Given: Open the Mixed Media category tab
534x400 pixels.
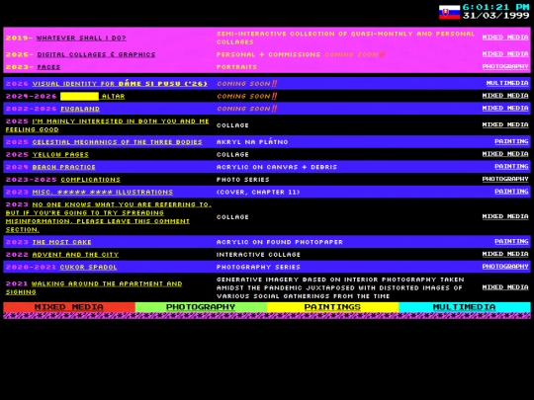Looking at the screenshot, I should tap(69, 307).
